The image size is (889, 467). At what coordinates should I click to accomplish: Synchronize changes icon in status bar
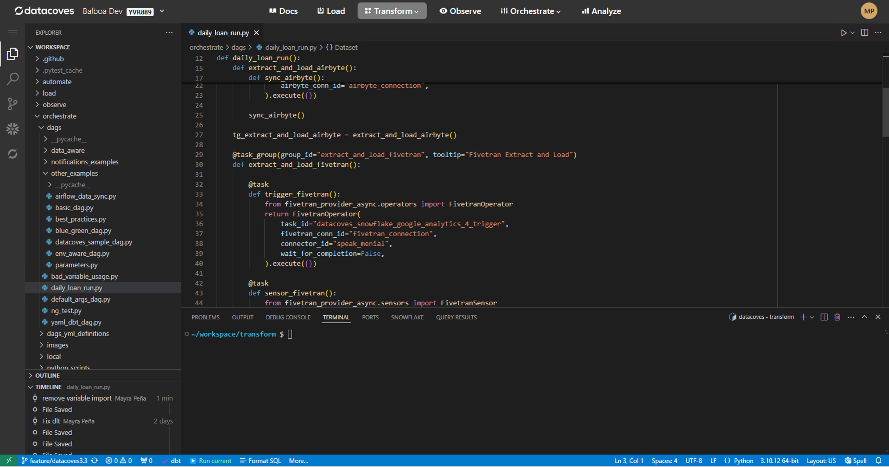pos(94,460)
